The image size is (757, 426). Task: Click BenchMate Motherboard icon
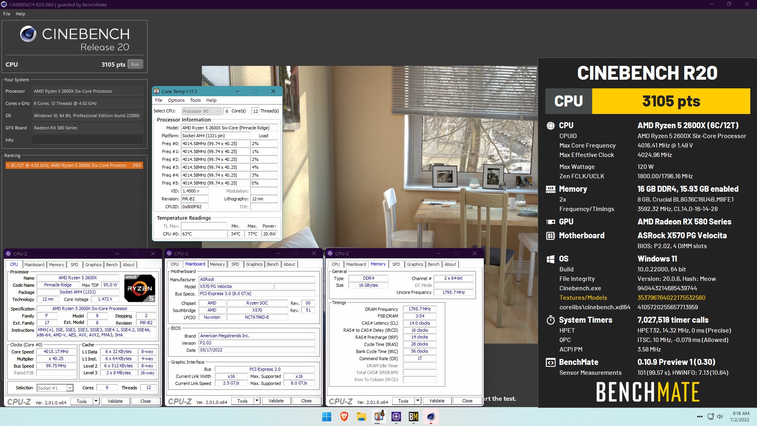tap(550, 235)
